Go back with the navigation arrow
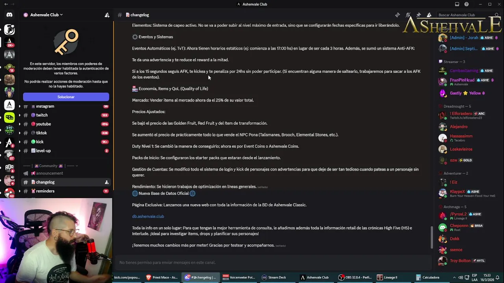 [6, 4]
